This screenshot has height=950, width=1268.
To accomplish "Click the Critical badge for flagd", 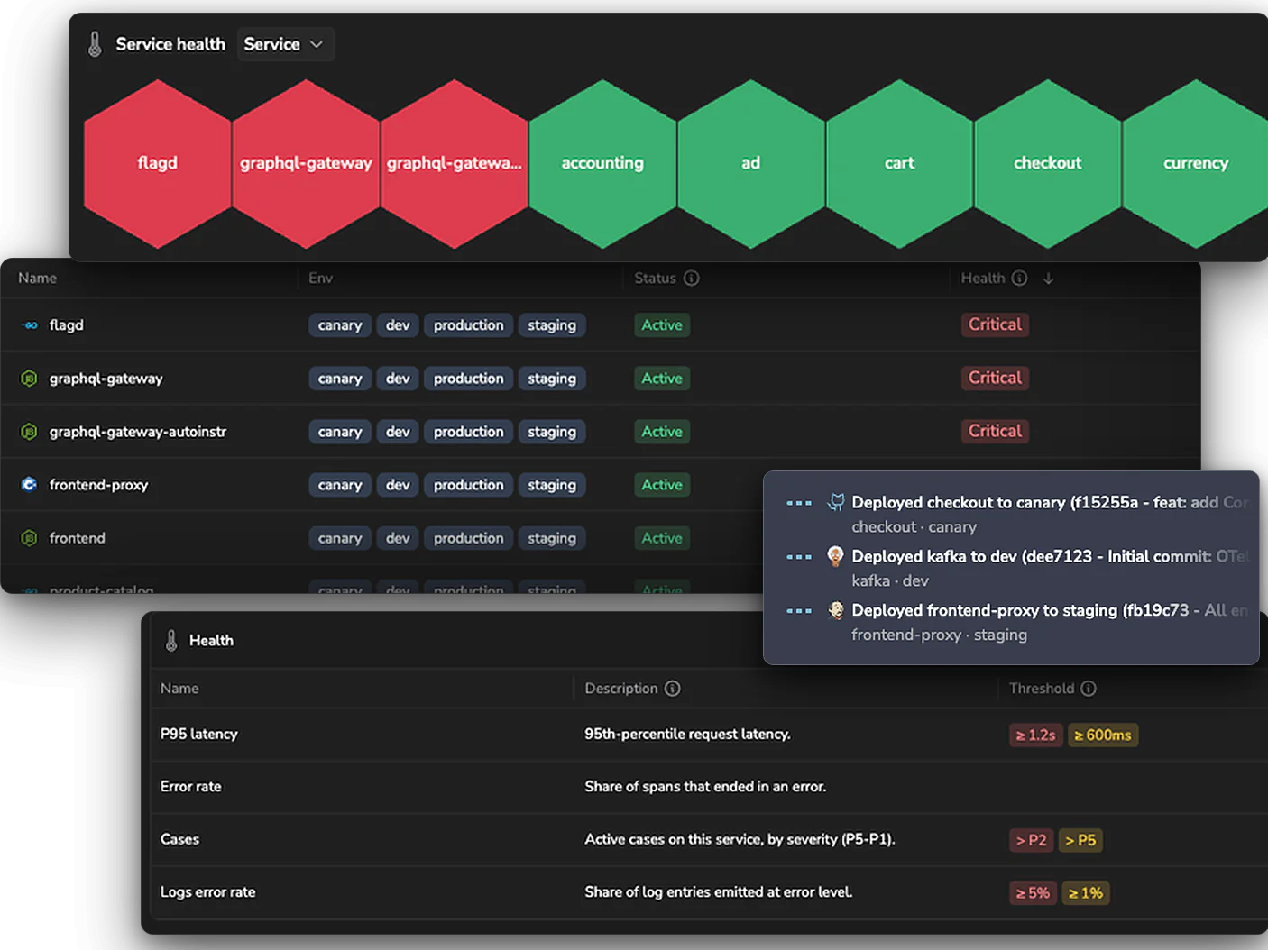I will [x=995, y=324].
